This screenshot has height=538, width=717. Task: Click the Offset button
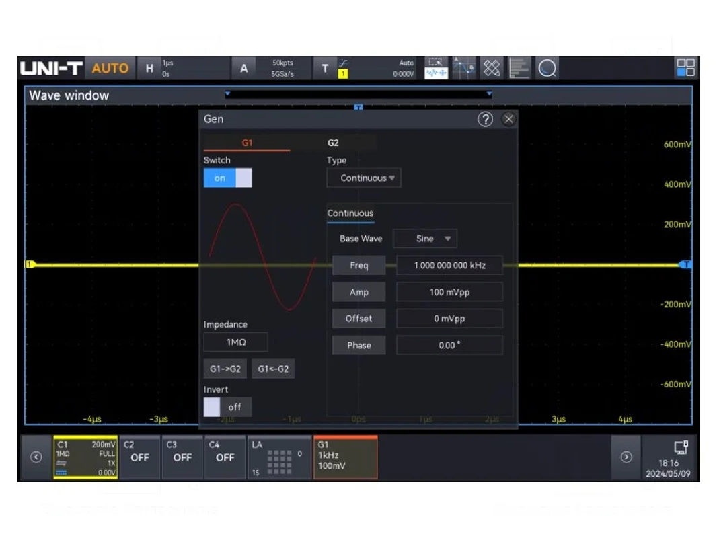point(359,319)
